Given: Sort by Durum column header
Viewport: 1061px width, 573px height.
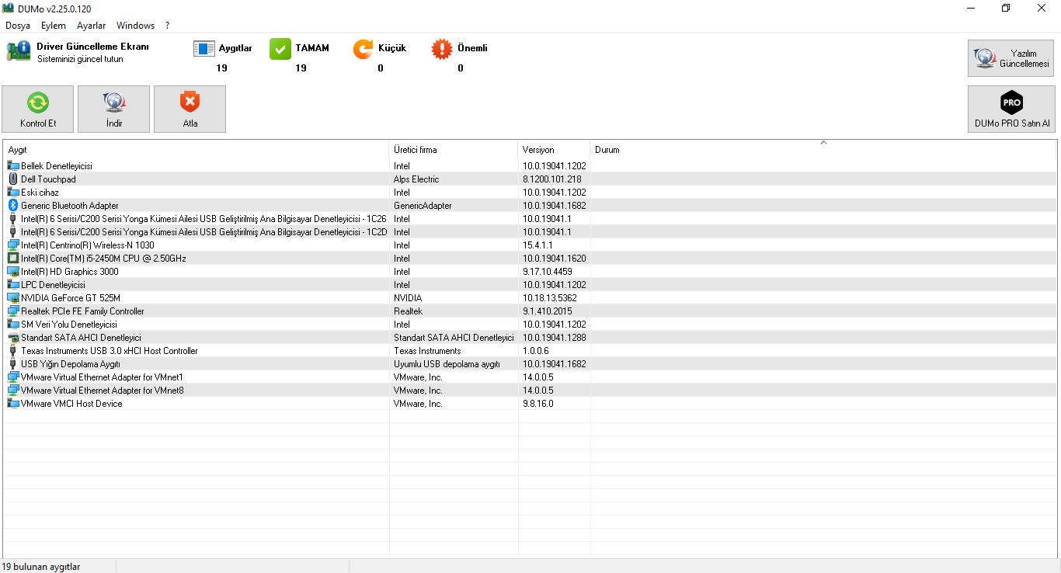Looking at the screenshot, I should 823,150.
